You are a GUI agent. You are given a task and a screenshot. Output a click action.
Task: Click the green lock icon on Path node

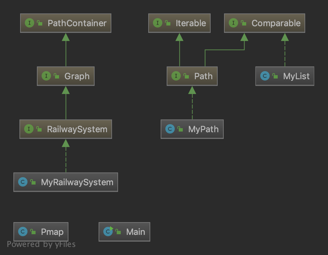186,76
